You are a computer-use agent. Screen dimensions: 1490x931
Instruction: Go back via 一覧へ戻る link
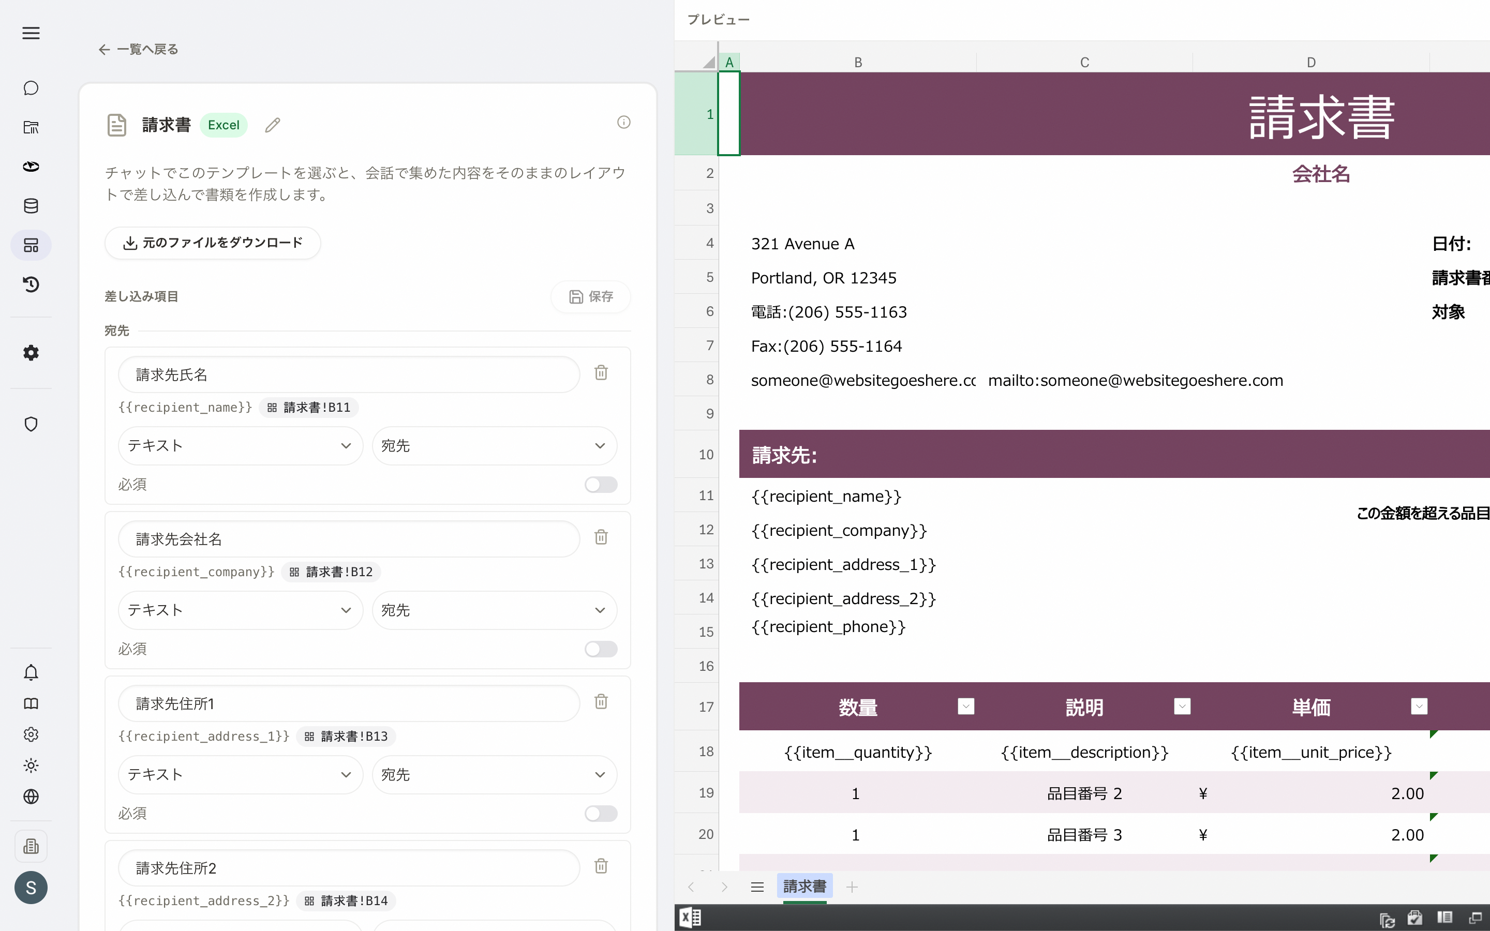[x=139, y=49]
